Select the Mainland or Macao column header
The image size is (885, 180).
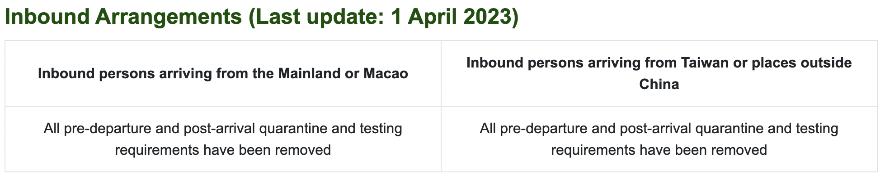click(223, 73)
